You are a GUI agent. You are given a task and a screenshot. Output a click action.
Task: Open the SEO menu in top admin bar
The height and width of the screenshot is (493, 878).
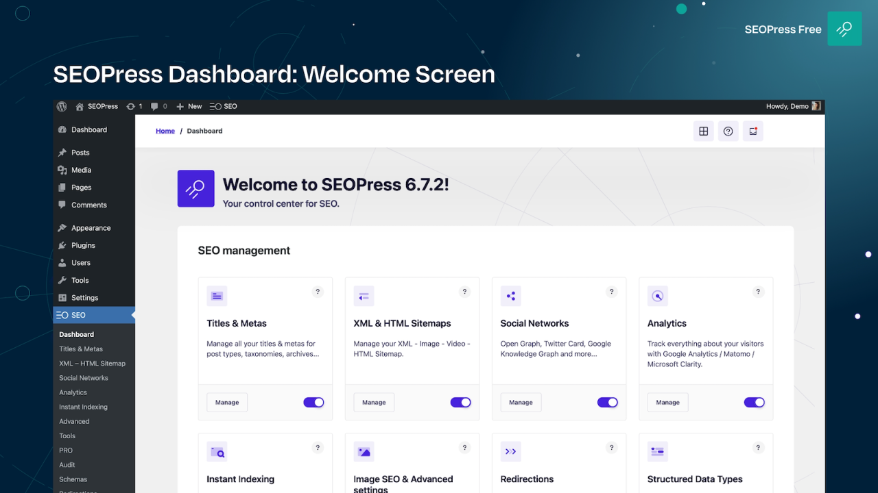point(223,106)
